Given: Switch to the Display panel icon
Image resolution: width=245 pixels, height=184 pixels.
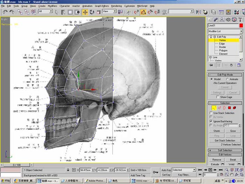Looking at the screenshot, I should (234, 20).
